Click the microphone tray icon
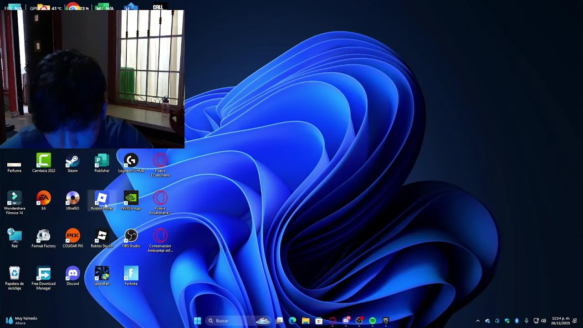The width and height of the screenshot is (583, 328). point(527,321)
